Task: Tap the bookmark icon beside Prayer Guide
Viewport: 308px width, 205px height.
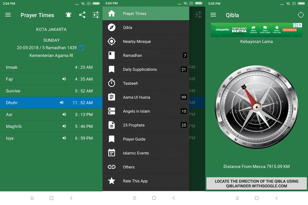Action: click(x=112, y=139)
